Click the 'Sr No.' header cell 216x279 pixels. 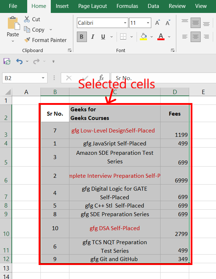(55, 113)
